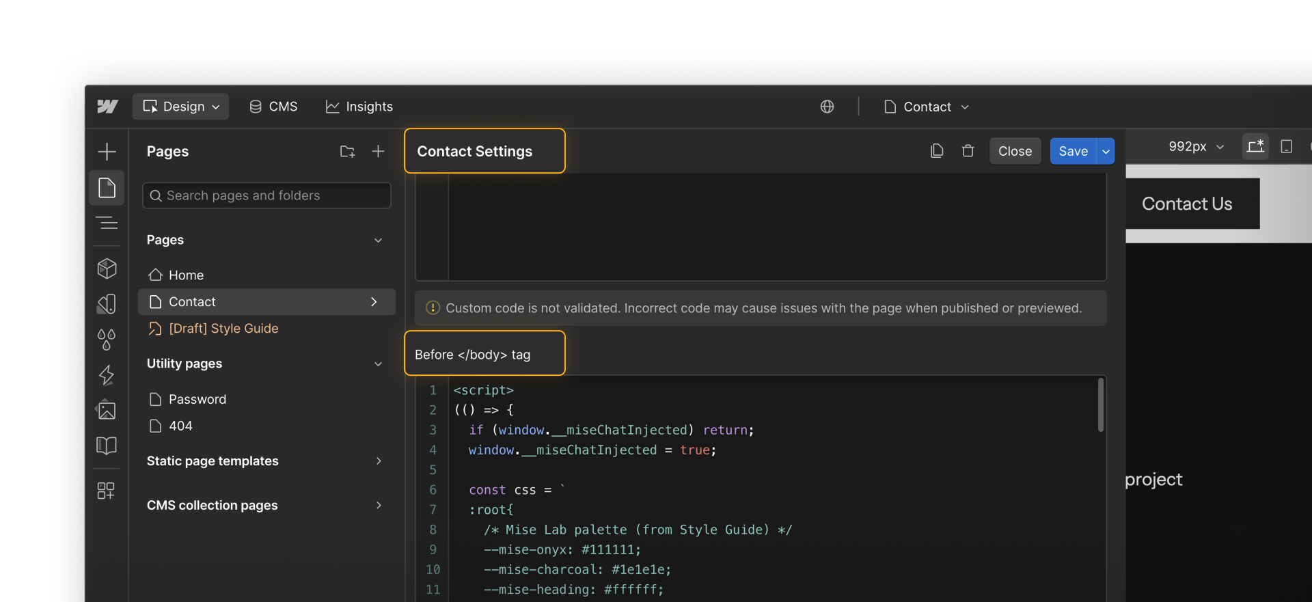Switch to the Insights tab
The height and width of the screenshot is (602, 1312).
[x=359, y=107]
